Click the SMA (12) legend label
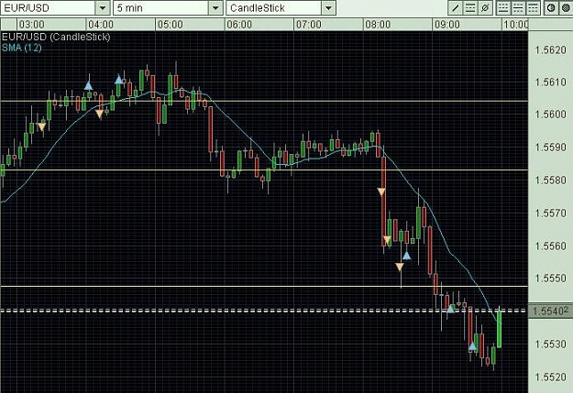This screenshot has height=393, width=573. tap(22, 48)
